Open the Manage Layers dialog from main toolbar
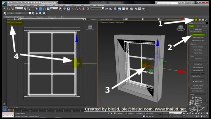 (115, 9)
